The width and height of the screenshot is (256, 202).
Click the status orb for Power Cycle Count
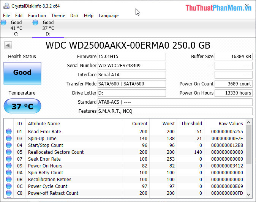click(x=9, y=186)
